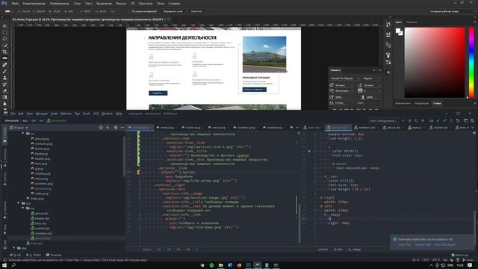Select the Clone Stamp tool
The height and width of the screenshot is (269, 478).
tap(4, 78)
